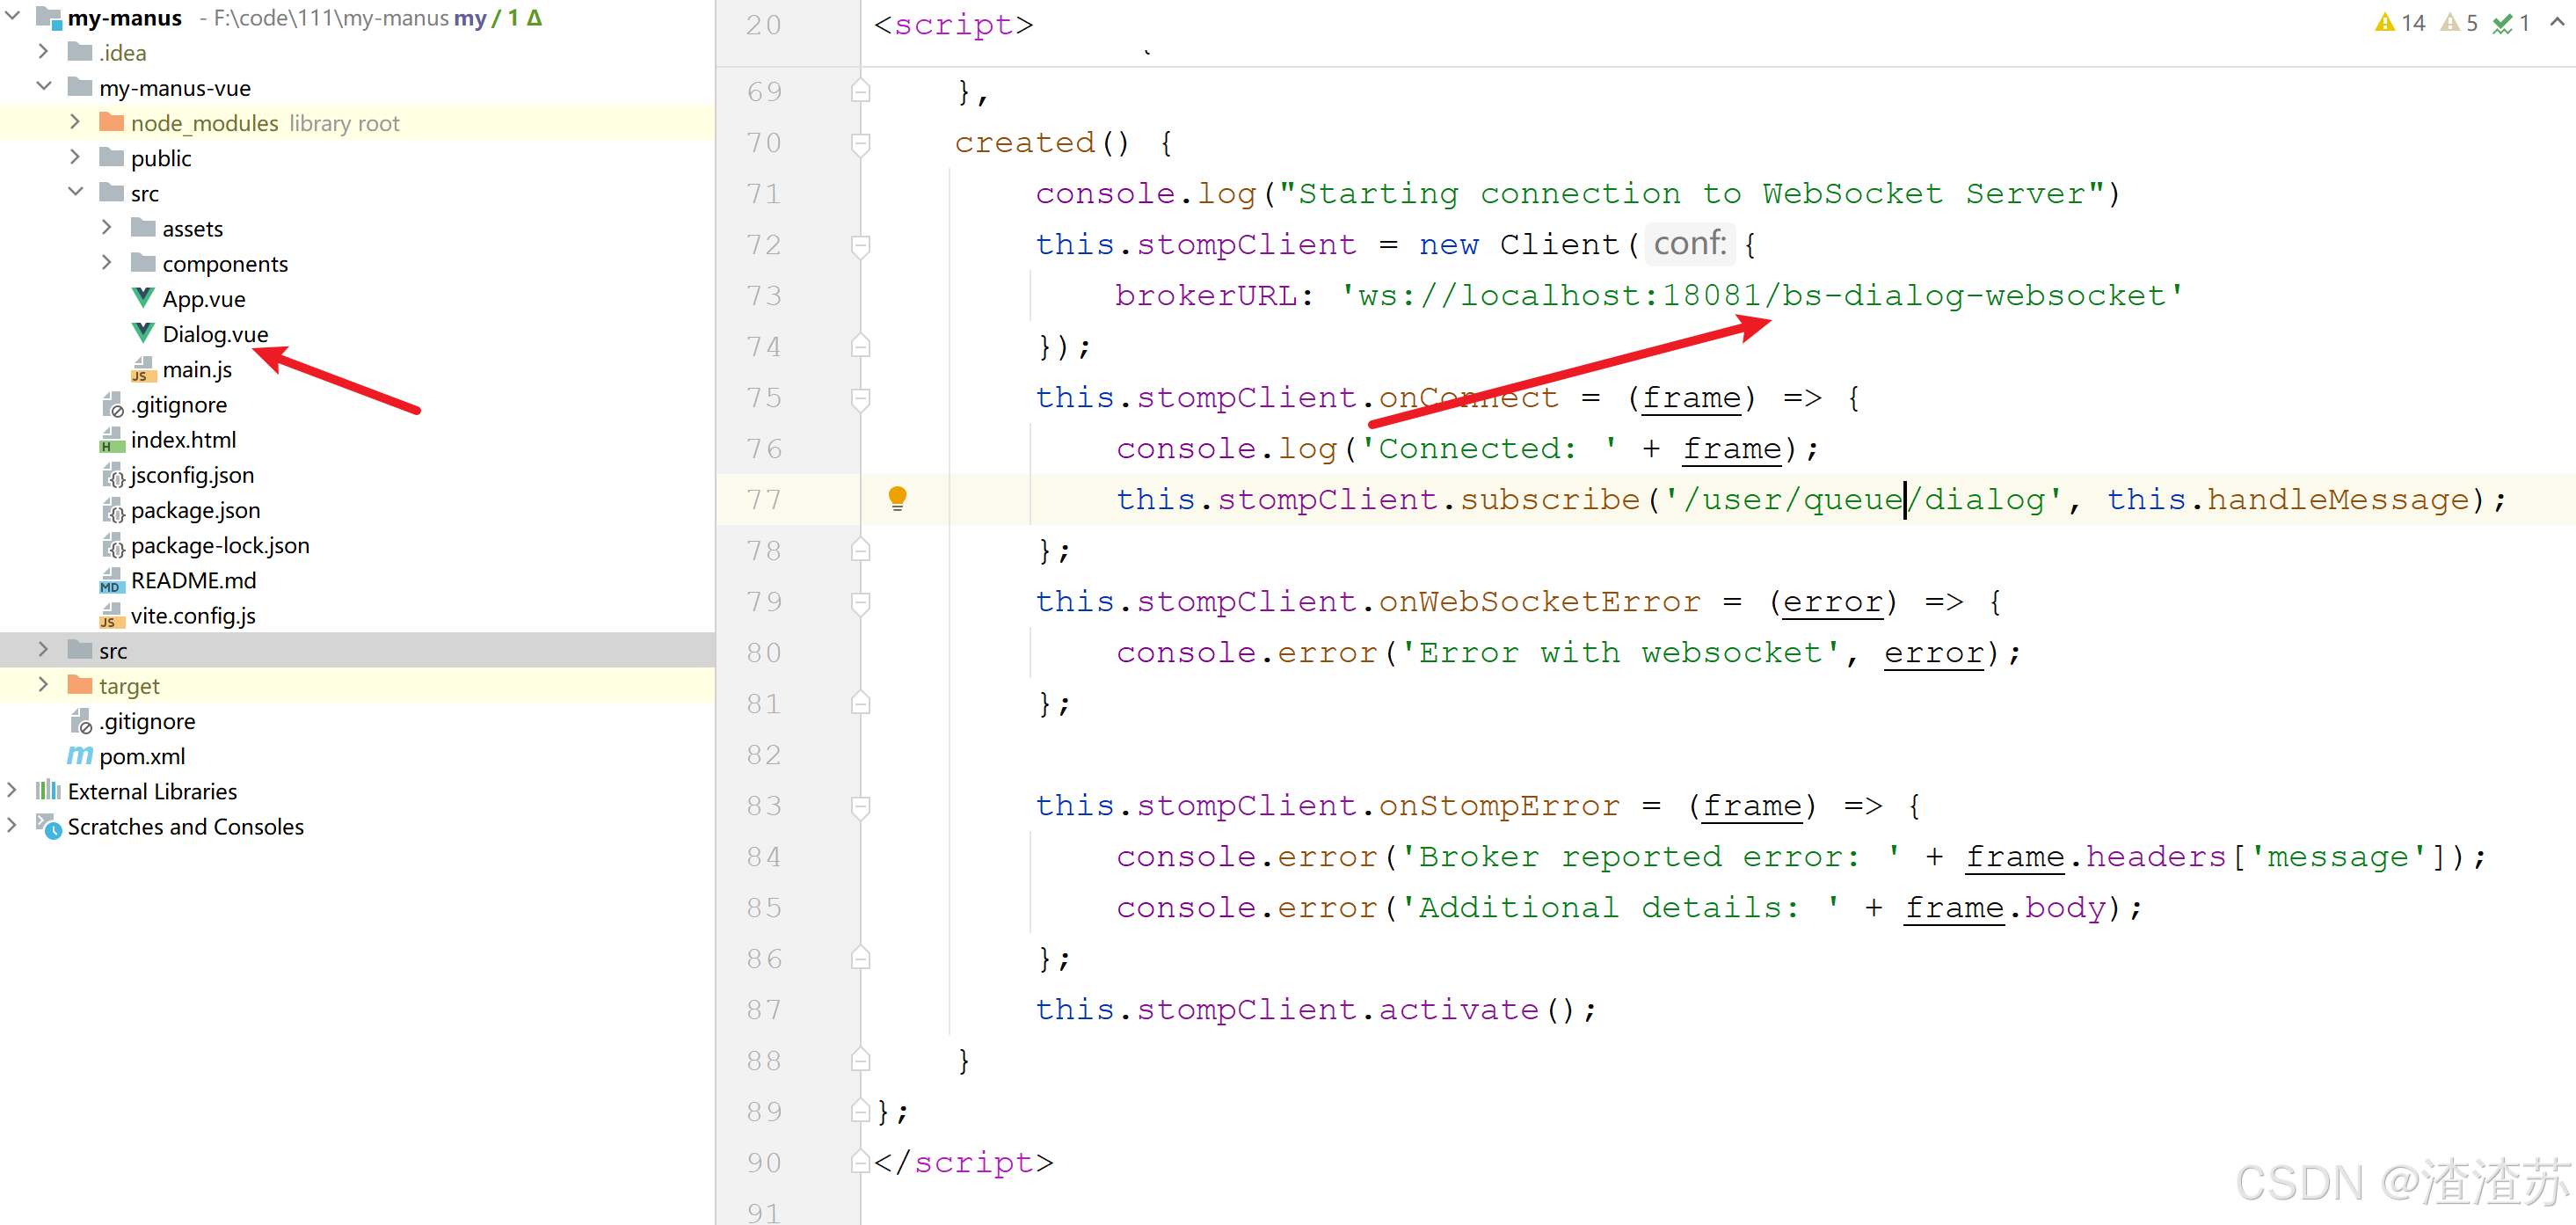Click 'onStompError' on line 83

(x=1499, y=806)
